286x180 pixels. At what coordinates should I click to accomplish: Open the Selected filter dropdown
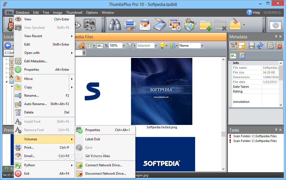tap(156, 46)
